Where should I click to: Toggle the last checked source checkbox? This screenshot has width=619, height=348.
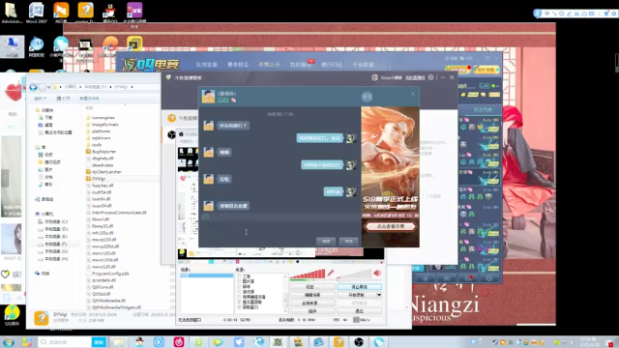point(239,307)
